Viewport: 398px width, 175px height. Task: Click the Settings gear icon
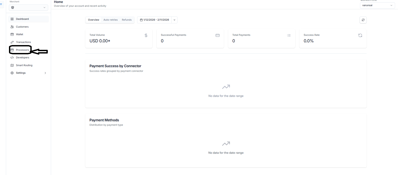(12, 73)
